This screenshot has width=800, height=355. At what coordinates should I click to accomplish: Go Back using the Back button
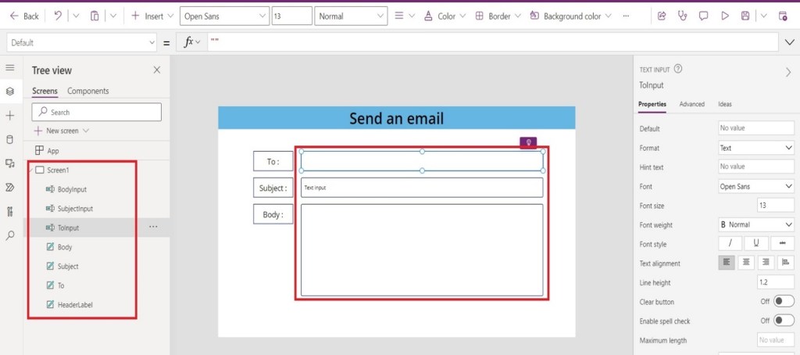(x=24, y=16)
